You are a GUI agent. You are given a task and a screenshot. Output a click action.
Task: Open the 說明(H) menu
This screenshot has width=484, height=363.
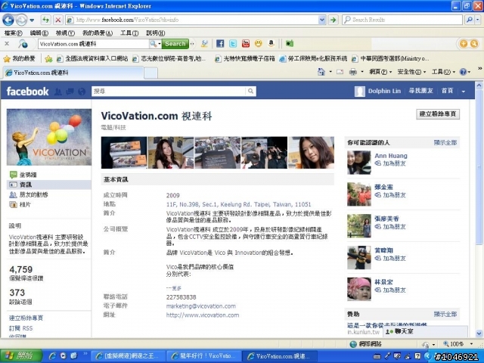coord(155,33)
